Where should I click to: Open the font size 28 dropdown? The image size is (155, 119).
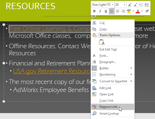click(x=125, y=5)
